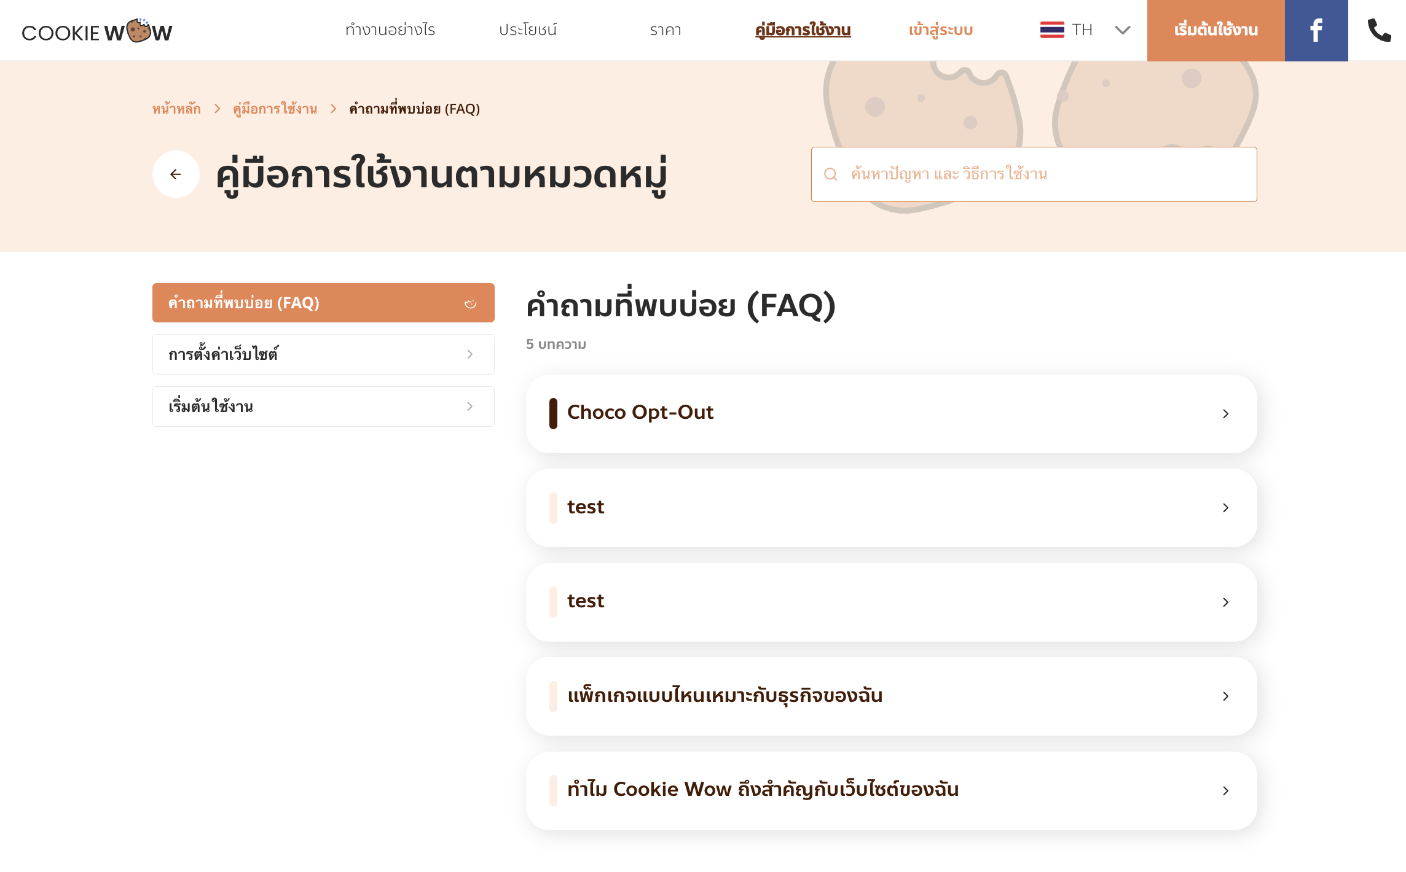
Task: Open the ทำงานอย่างไร menu item
Action: (390, 30)
